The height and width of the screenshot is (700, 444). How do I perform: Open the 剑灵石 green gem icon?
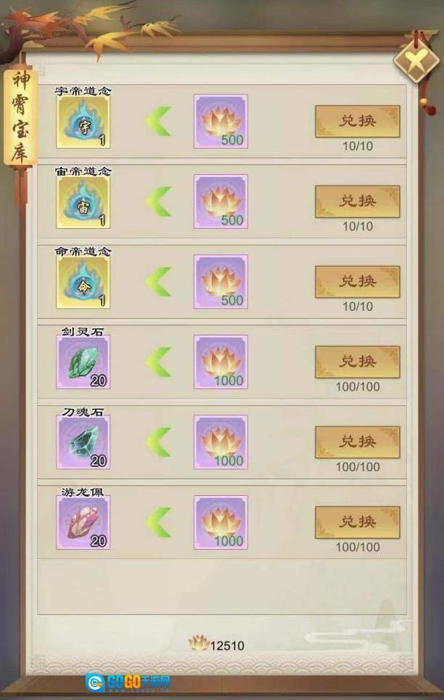coord(83,362)
